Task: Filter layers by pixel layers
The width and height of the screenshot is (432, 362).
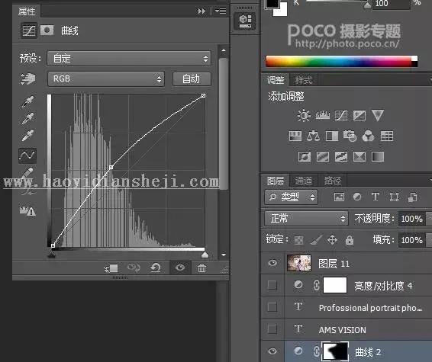Action: [339, 197]
